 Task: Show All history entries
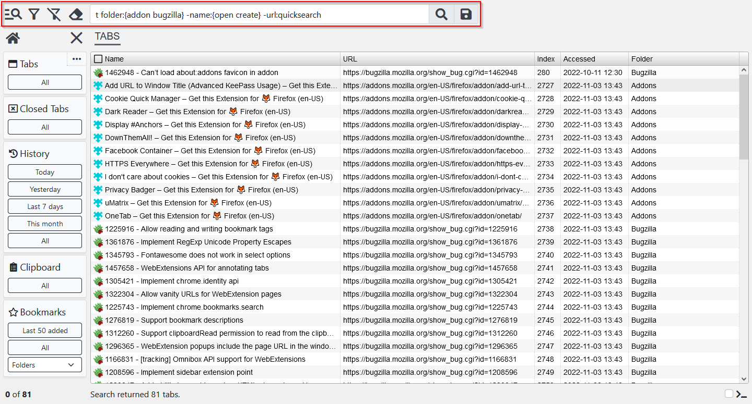(x=45, y=241)
